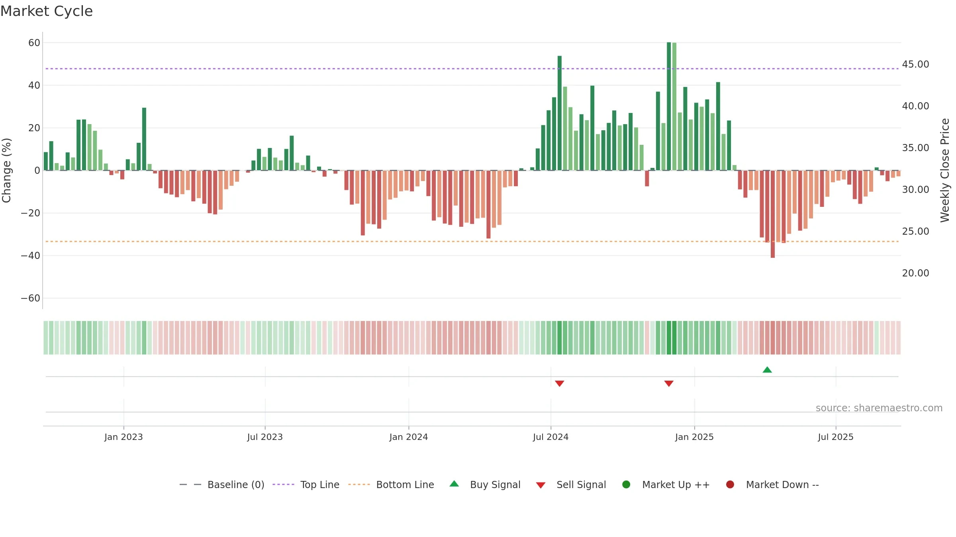This screenshot has height=537, width=956.
Task: Click the Buy Signal legend triangle icon
Action: pyautogui.click(x=454, y=484)
